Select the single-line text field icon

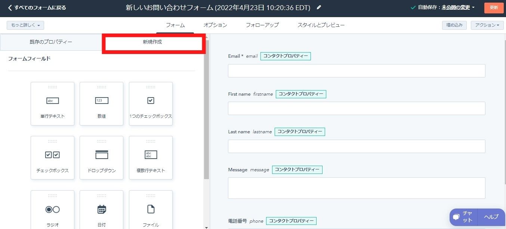click(52, 101)
